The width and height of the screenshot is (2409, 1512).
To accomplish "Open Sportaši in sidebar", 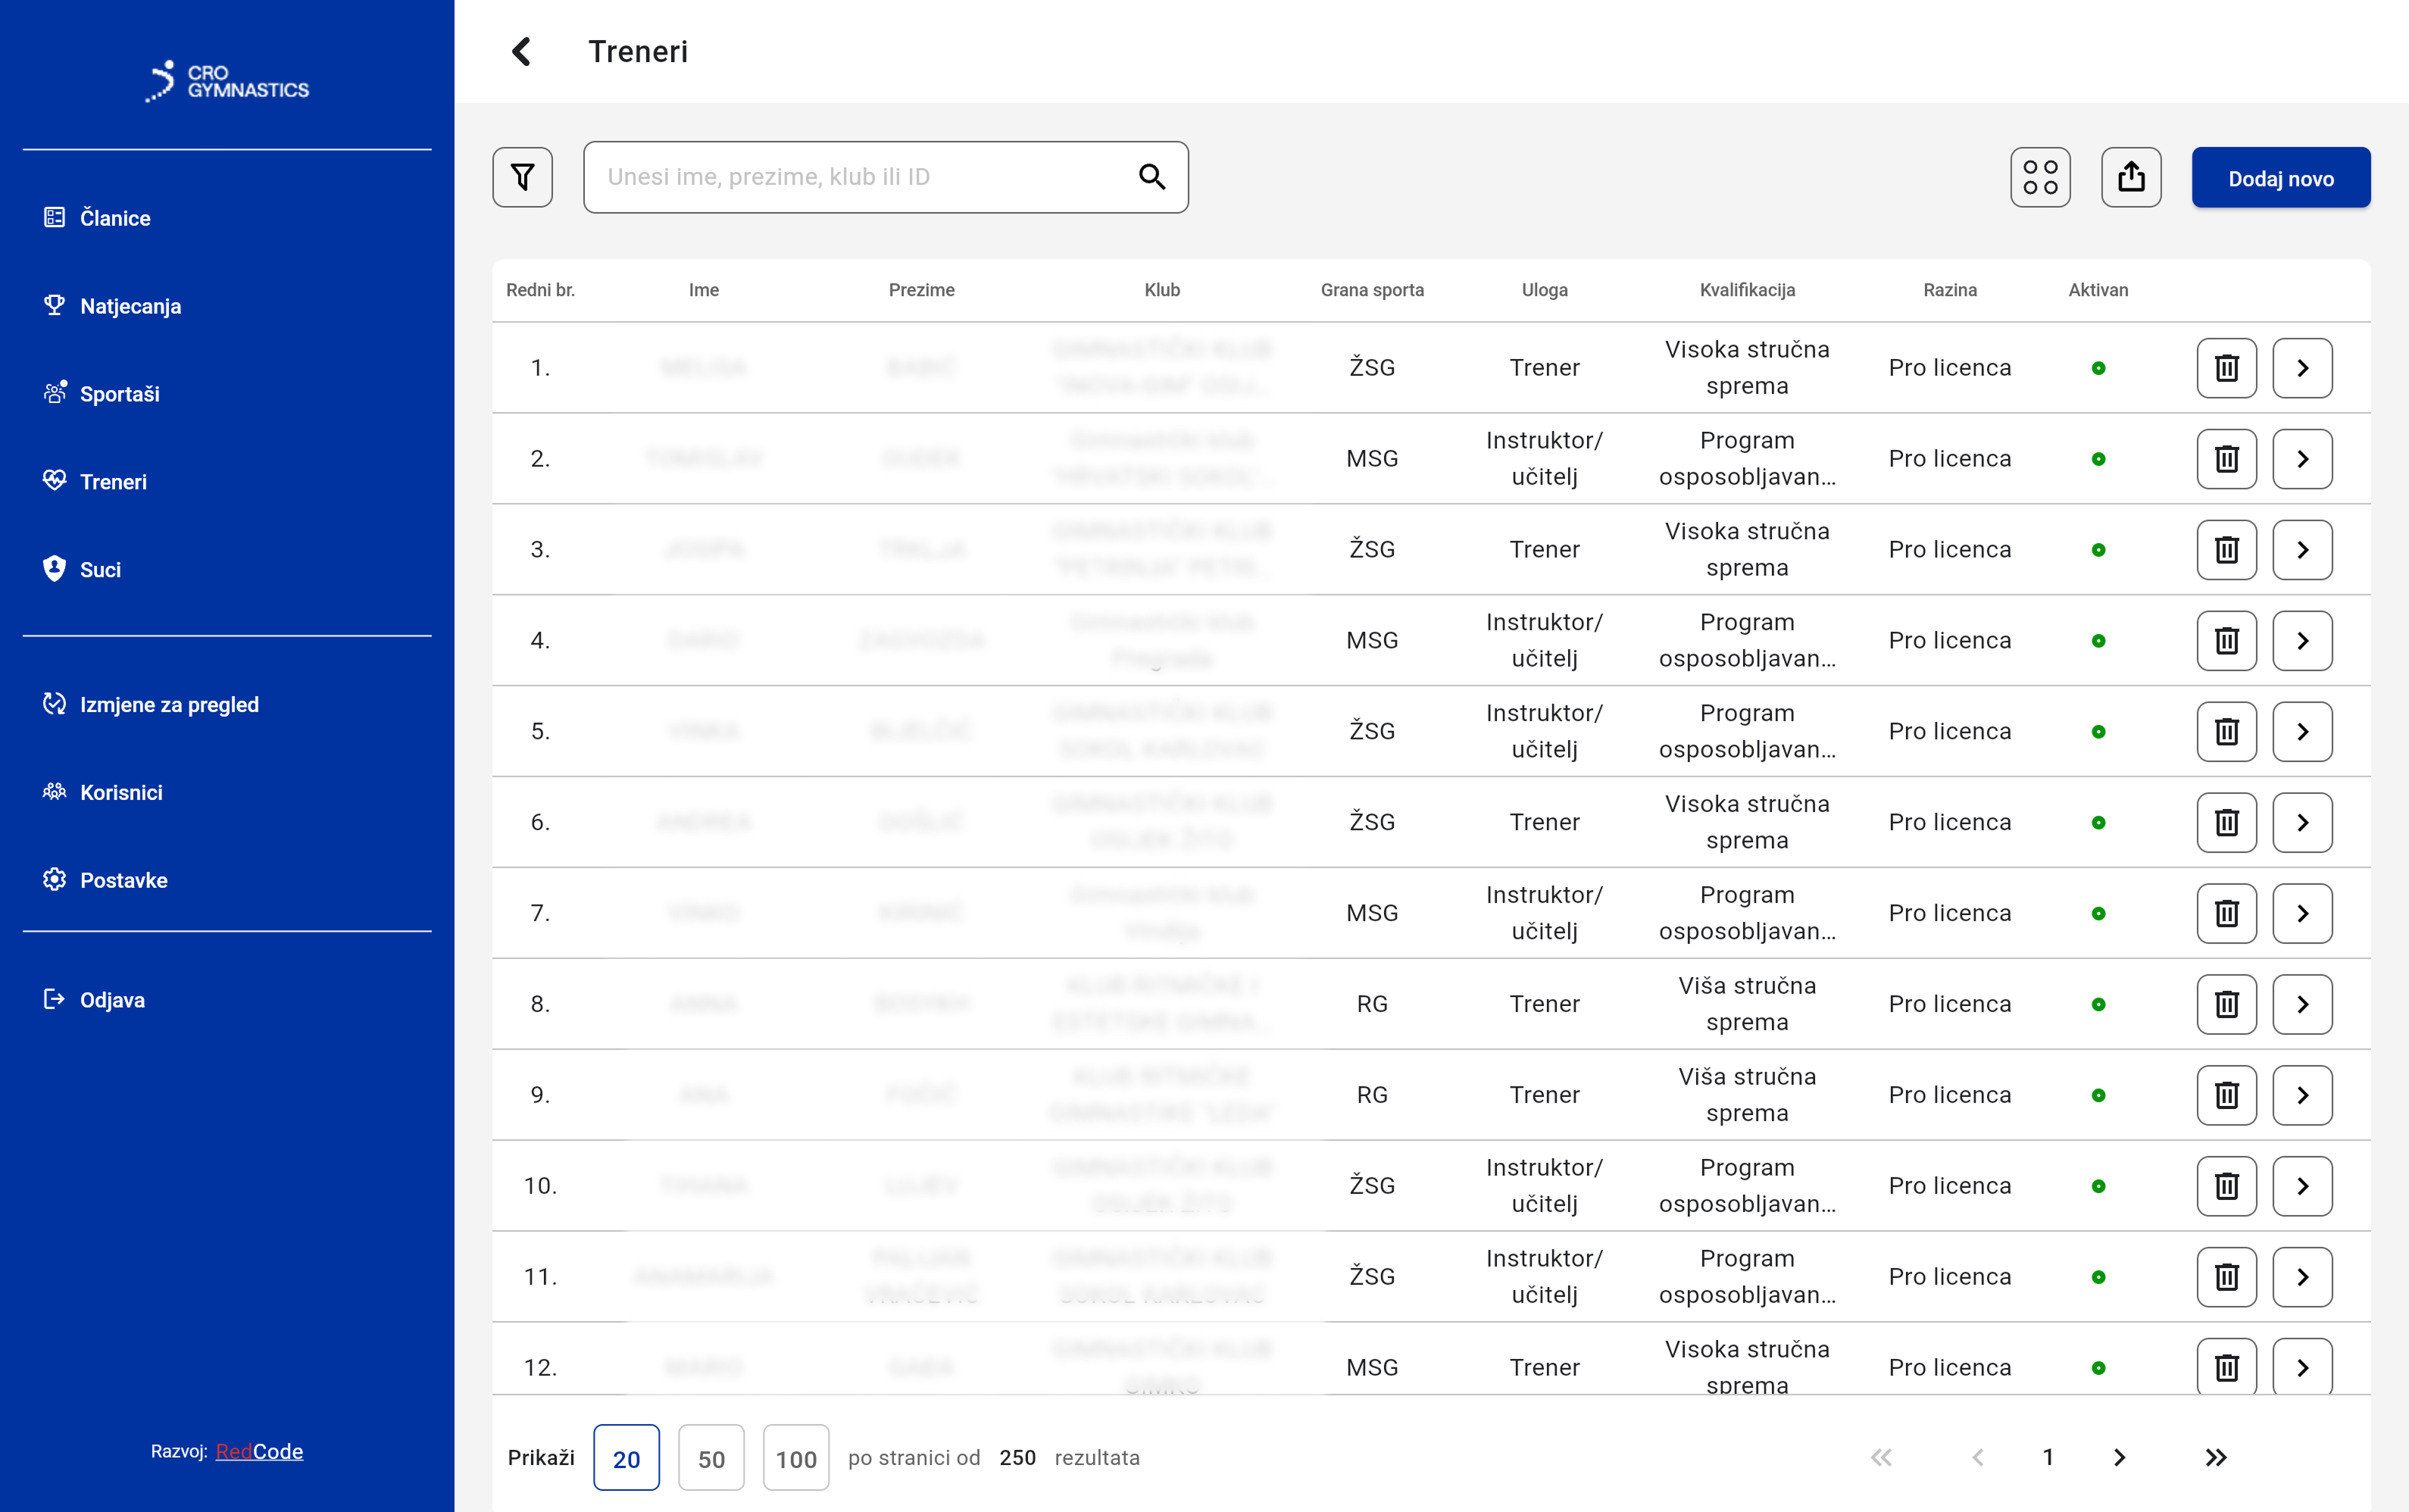I will (x=119, y=394).
